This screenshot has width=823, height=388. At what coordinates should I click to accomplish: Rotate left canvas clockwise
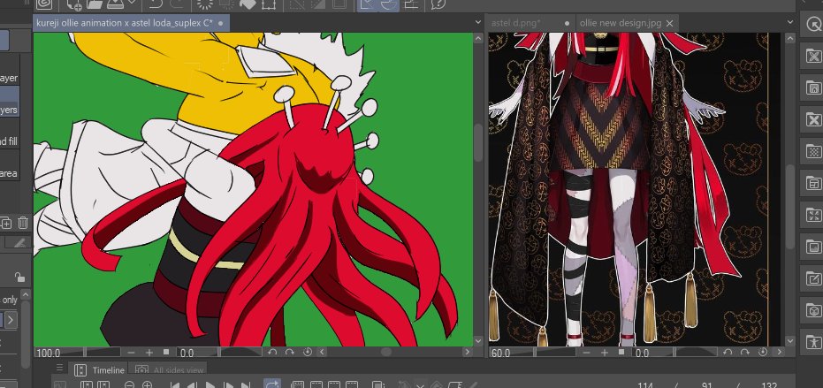[289, 353]
